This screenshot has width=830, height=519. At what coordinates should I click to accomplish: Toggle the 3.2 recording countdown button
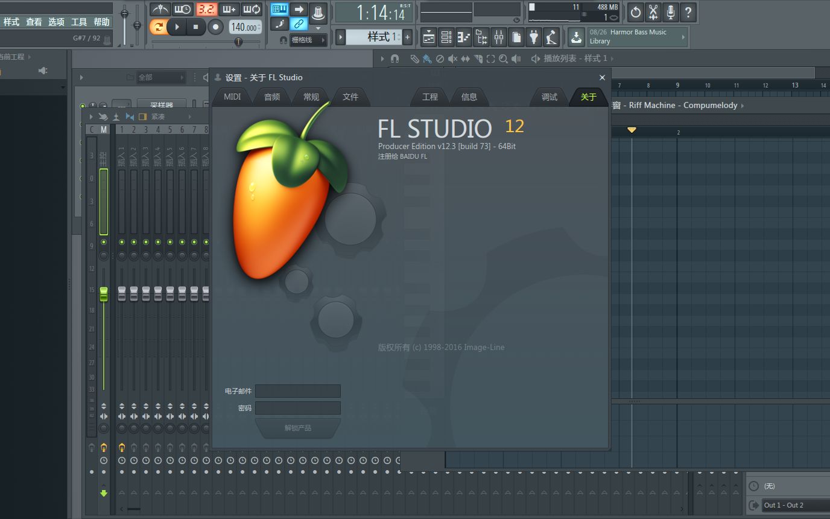[206, 9]
